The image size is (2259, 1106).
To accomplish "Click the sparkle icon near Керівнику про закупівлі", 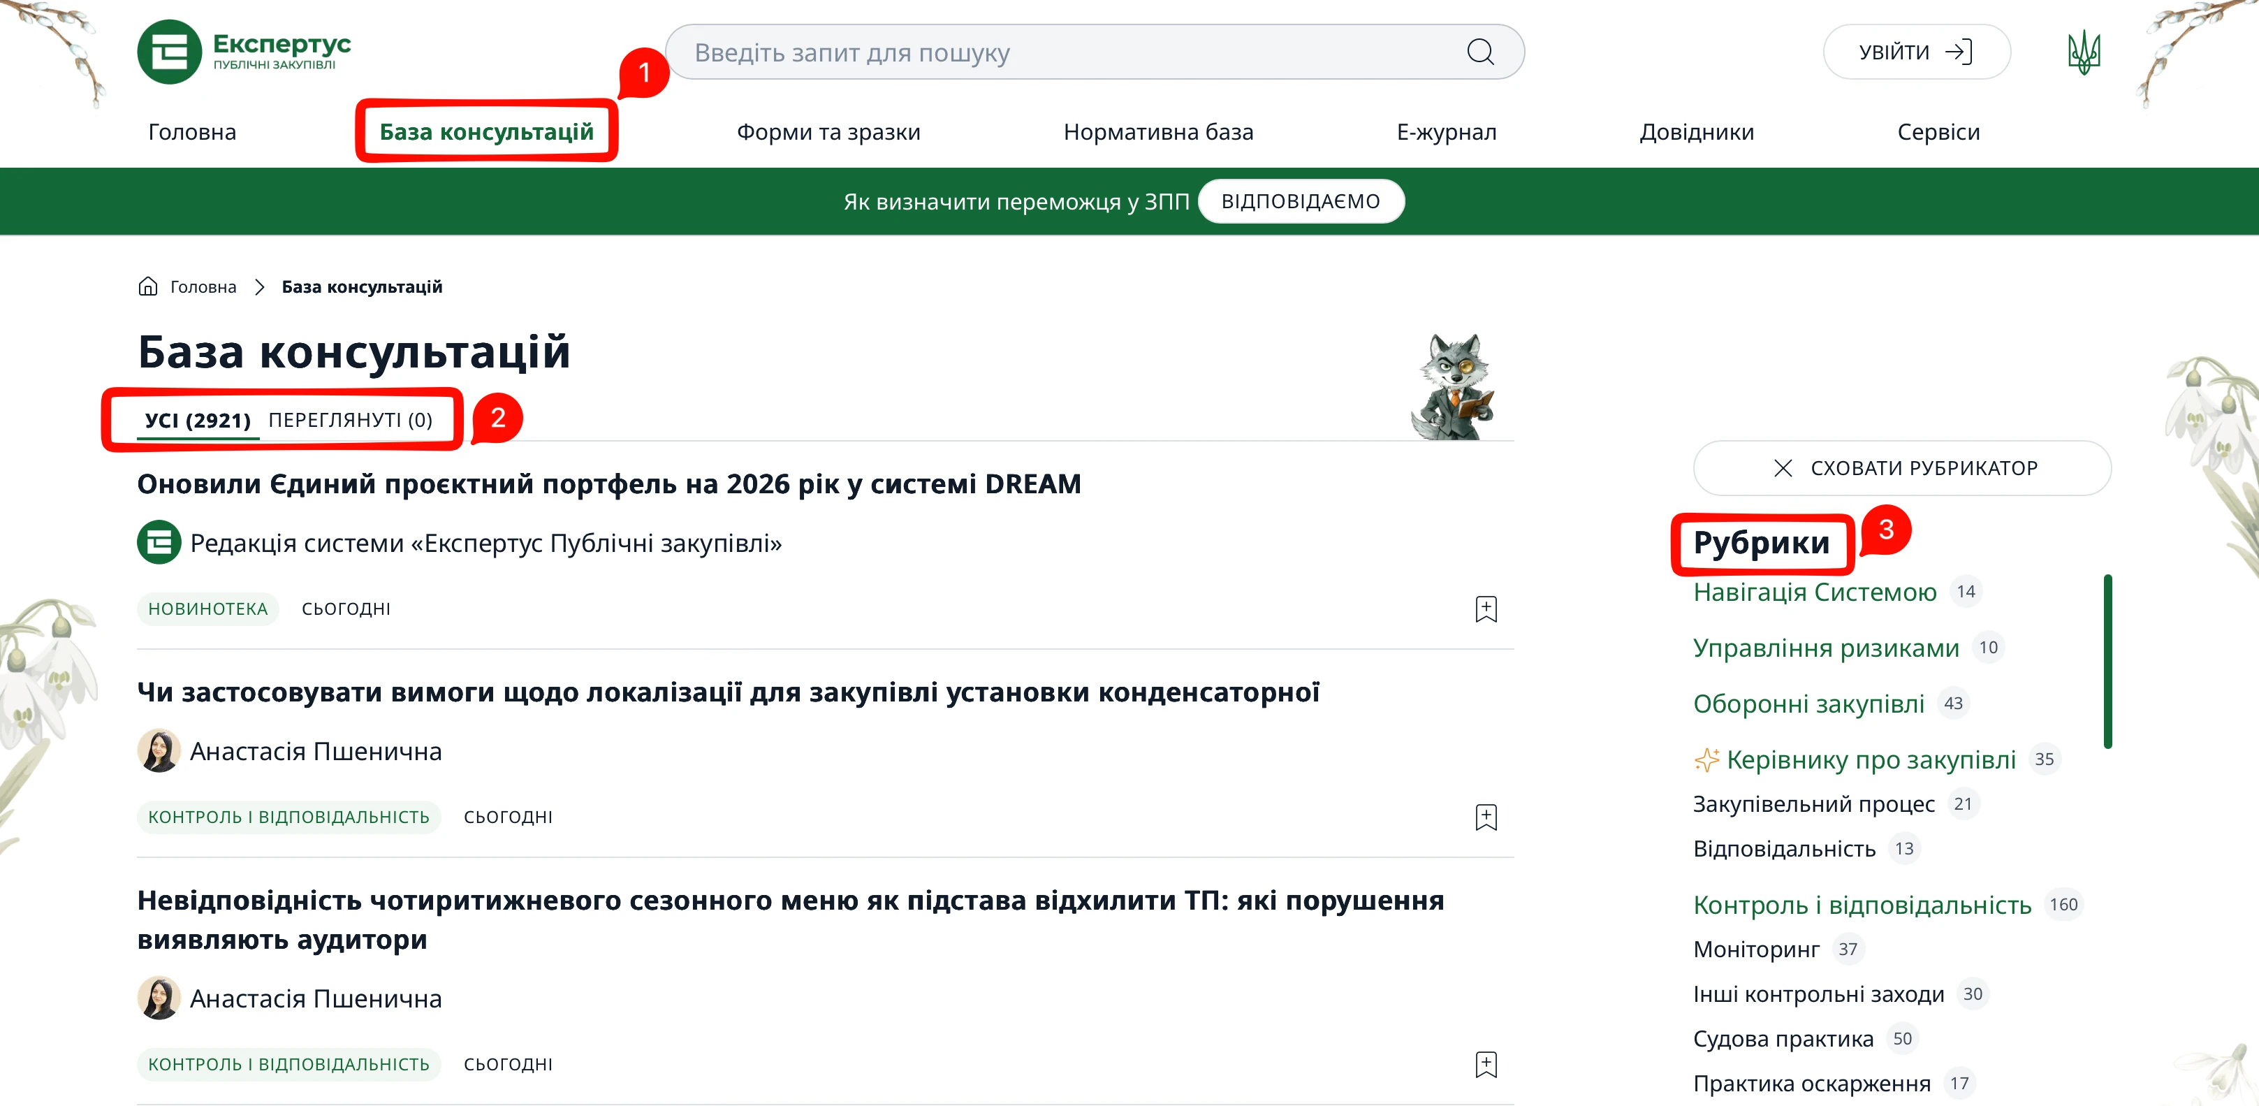I will (x=1706, y=759).
